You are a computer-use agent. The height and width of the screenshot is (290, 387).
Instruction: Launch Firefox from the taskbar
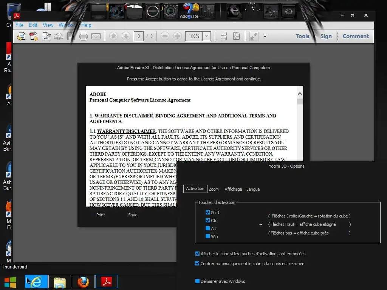(83, 281)
